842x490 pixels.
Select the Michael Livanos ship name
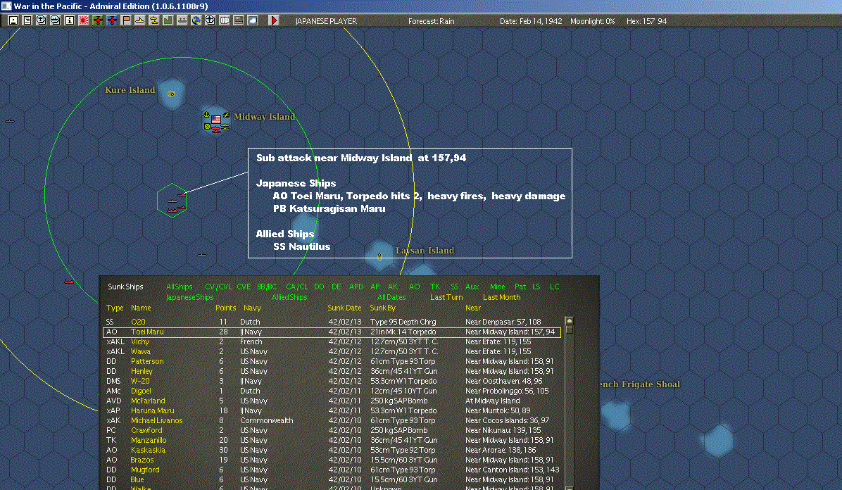[x=157, y=421]
